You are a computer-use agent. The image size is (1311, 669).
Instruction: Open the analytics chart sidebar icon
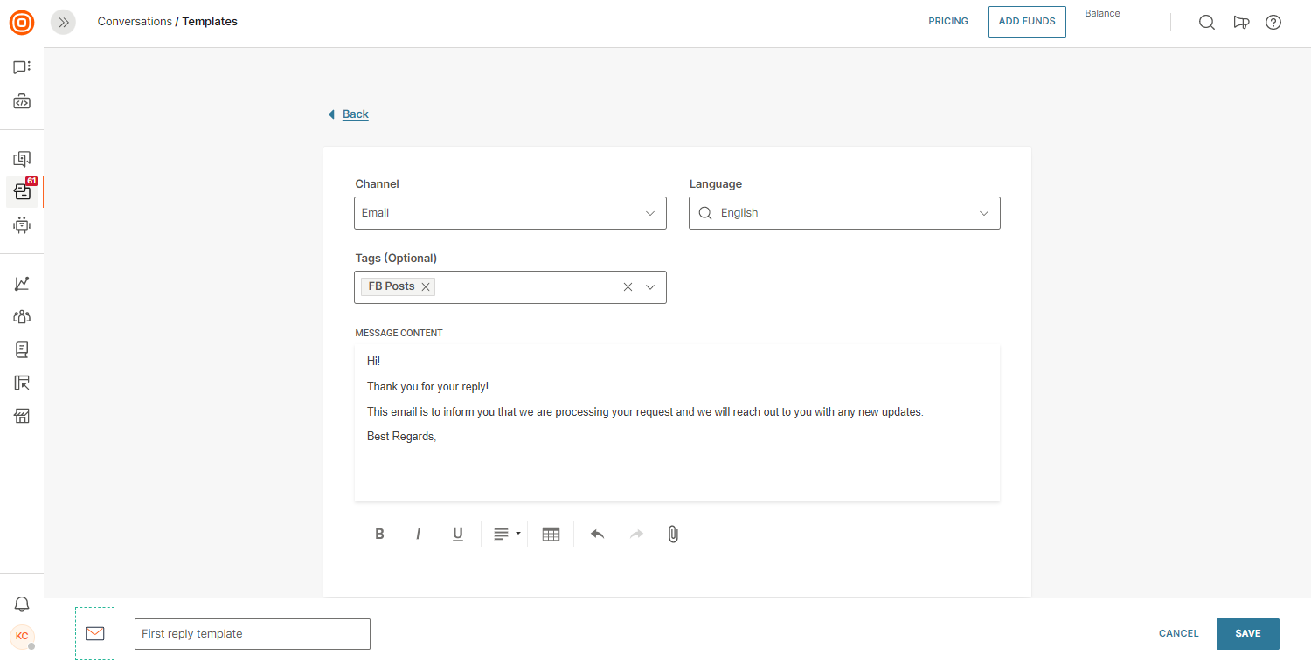click(x=22, y=284)
